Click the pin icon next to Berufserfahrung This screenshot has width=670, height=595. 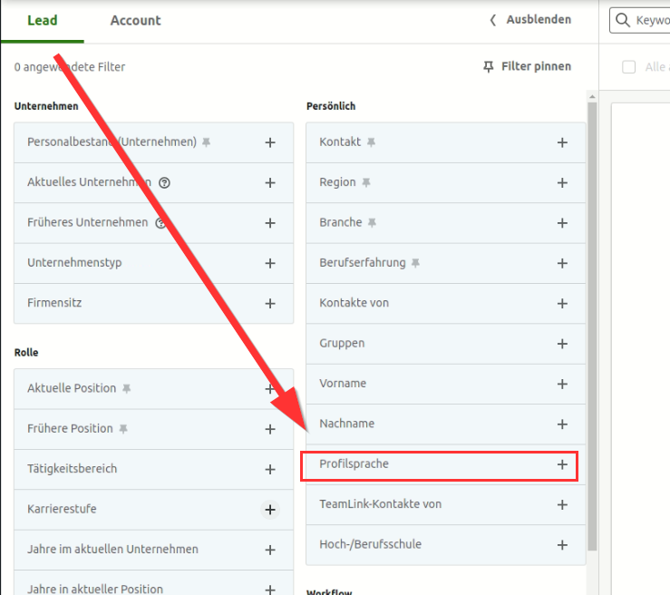point(415,263)
